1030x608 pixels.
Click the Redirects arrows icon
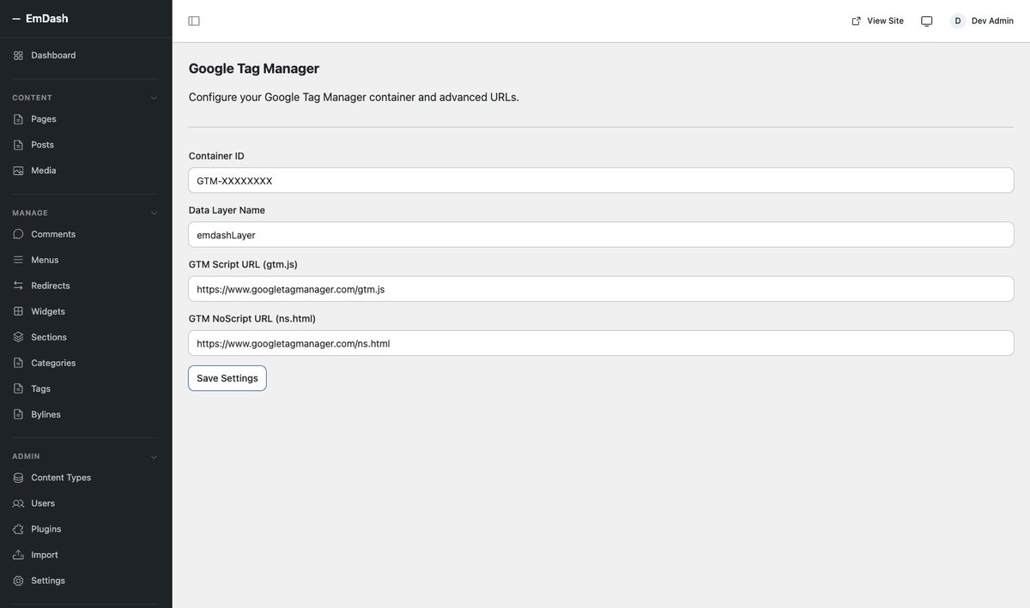(x=18, y=286)
